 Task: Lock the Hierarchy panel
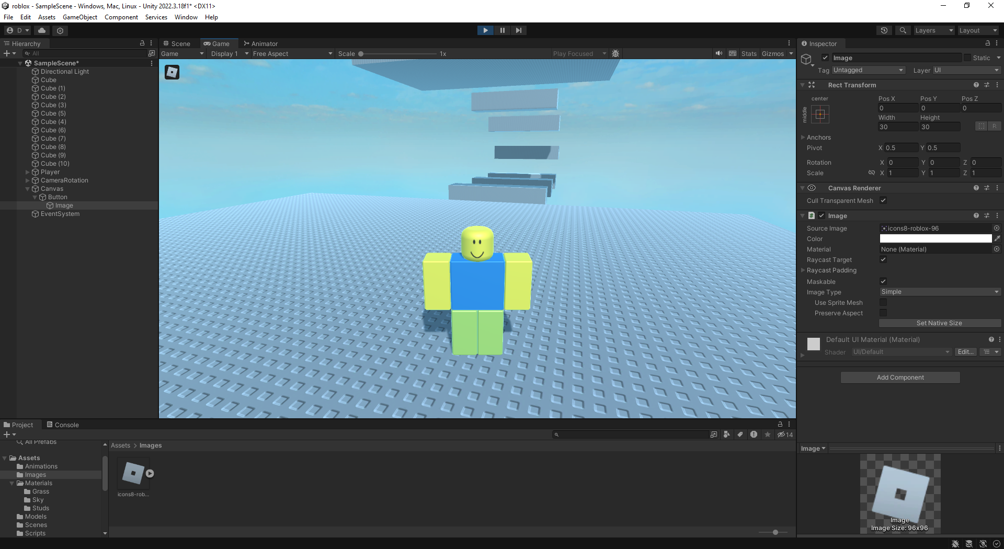coord(142,43)
